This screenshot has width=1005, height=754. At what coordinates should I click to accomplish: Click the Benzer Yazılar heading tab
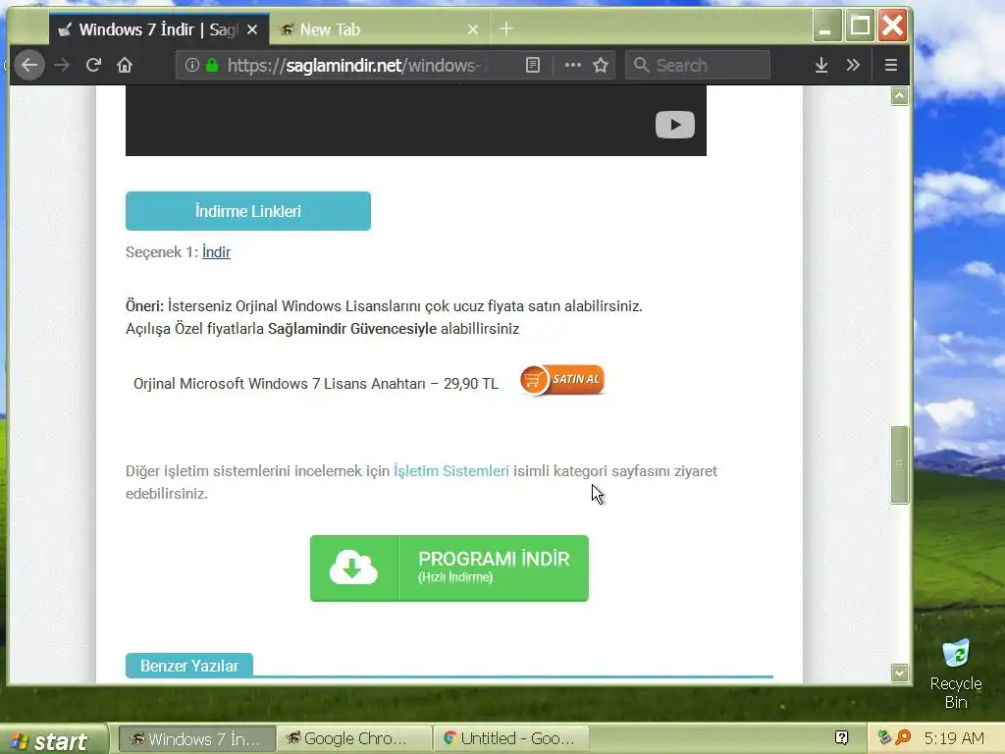point(189,666)
